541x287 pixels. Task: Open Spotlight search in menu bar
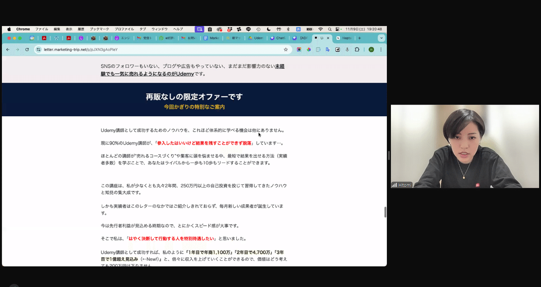pos(330,29)
